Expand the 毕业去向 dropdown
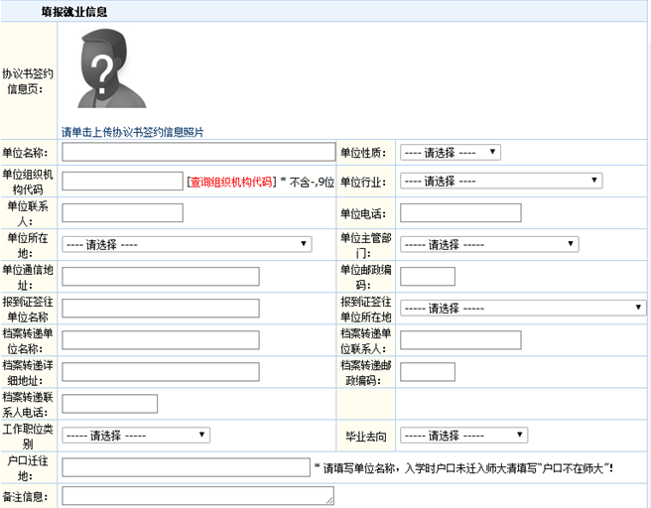The image size is (651, 508). (463, 436)
